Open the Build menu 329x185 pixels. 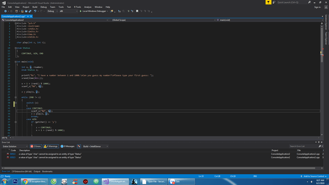coord(35,7)
